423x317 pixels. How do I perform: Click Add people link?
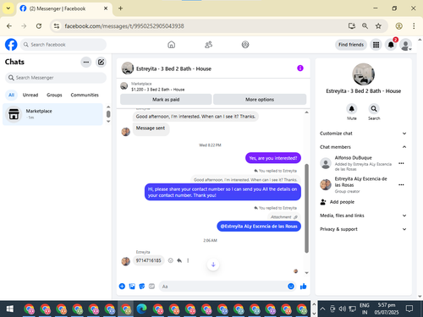pyautogui.click(x=342, y=202)
